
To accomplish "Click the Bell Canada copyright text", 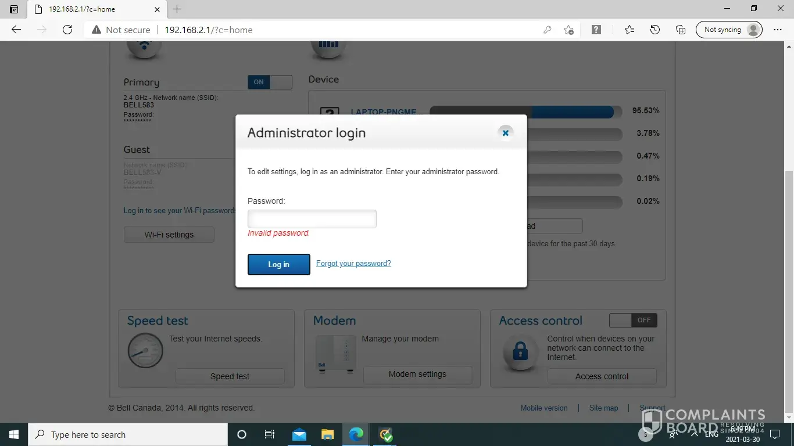I will (181, 408).
